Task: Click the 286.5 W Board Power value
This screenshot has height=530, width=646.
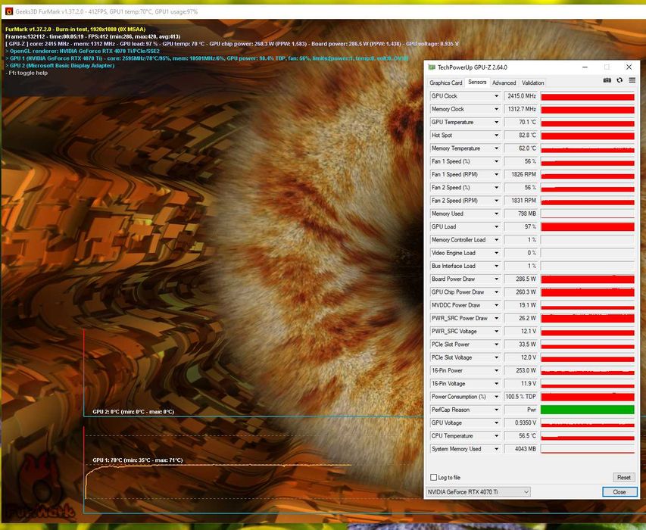Action: click(521, 279)
